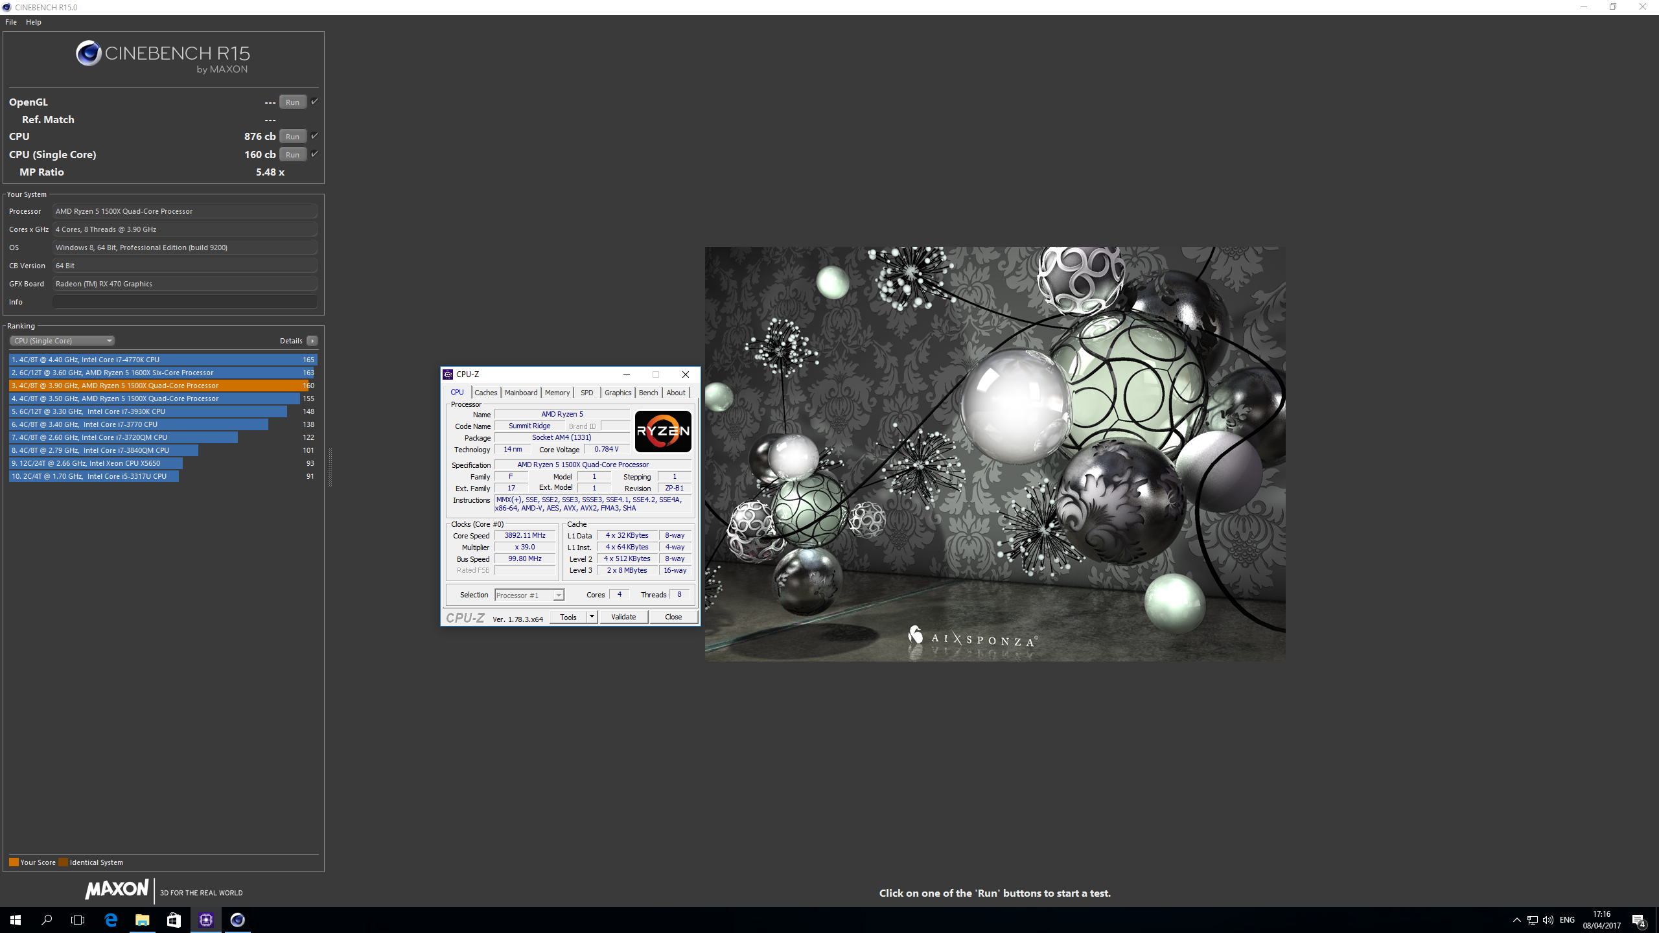Click the Cinebench title bar icon
1659x933 pixels.
tap(6, 7)
